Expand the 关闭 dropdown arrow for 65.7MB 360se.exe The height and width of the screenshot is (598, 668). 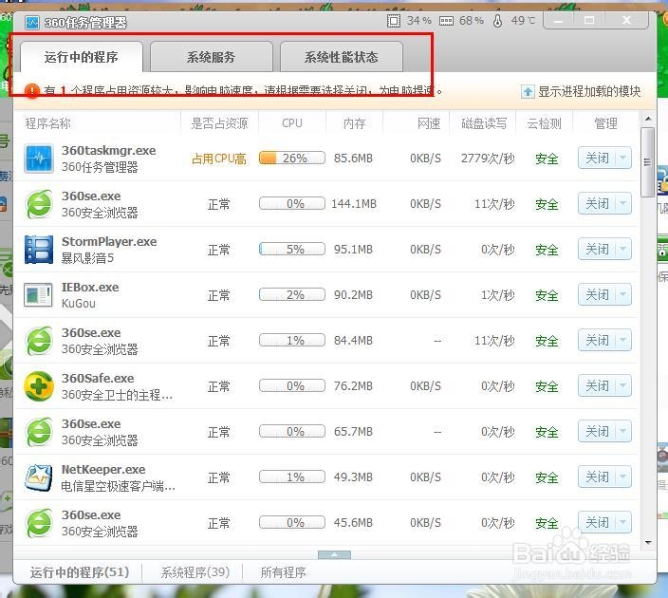pos(623,431)
